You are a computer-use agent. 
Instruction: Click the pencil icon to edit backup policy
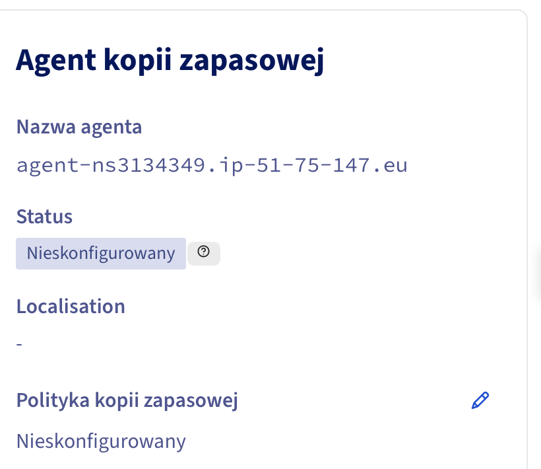click(x=480, y=400)
